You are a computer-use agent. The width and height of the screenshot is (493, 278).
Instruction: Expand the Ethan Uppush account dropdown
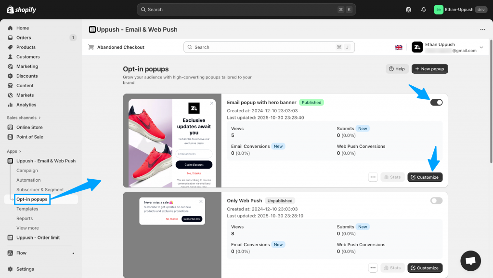[481, 47]
